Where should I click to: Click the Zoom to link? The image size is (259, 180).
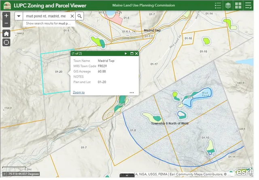tap(79, 92)
